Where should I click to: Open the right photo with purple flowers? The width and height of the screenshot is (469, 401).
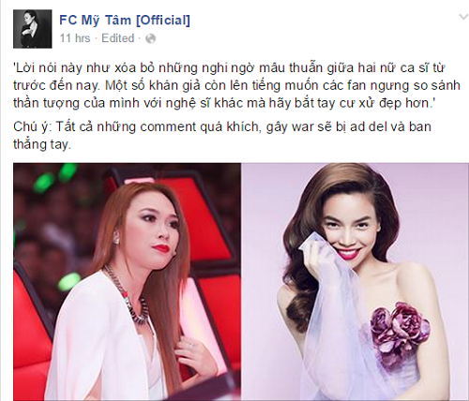(x=355, y=282)
